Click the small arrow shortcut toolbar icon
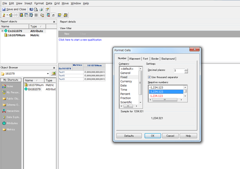This screenshot has height=169, width=240. [53, 15]
